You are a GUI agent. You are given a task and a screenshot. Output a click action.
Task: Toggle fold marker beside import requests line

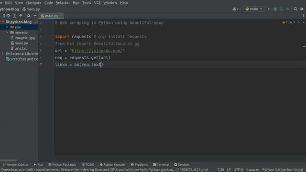tap(53, 37)
